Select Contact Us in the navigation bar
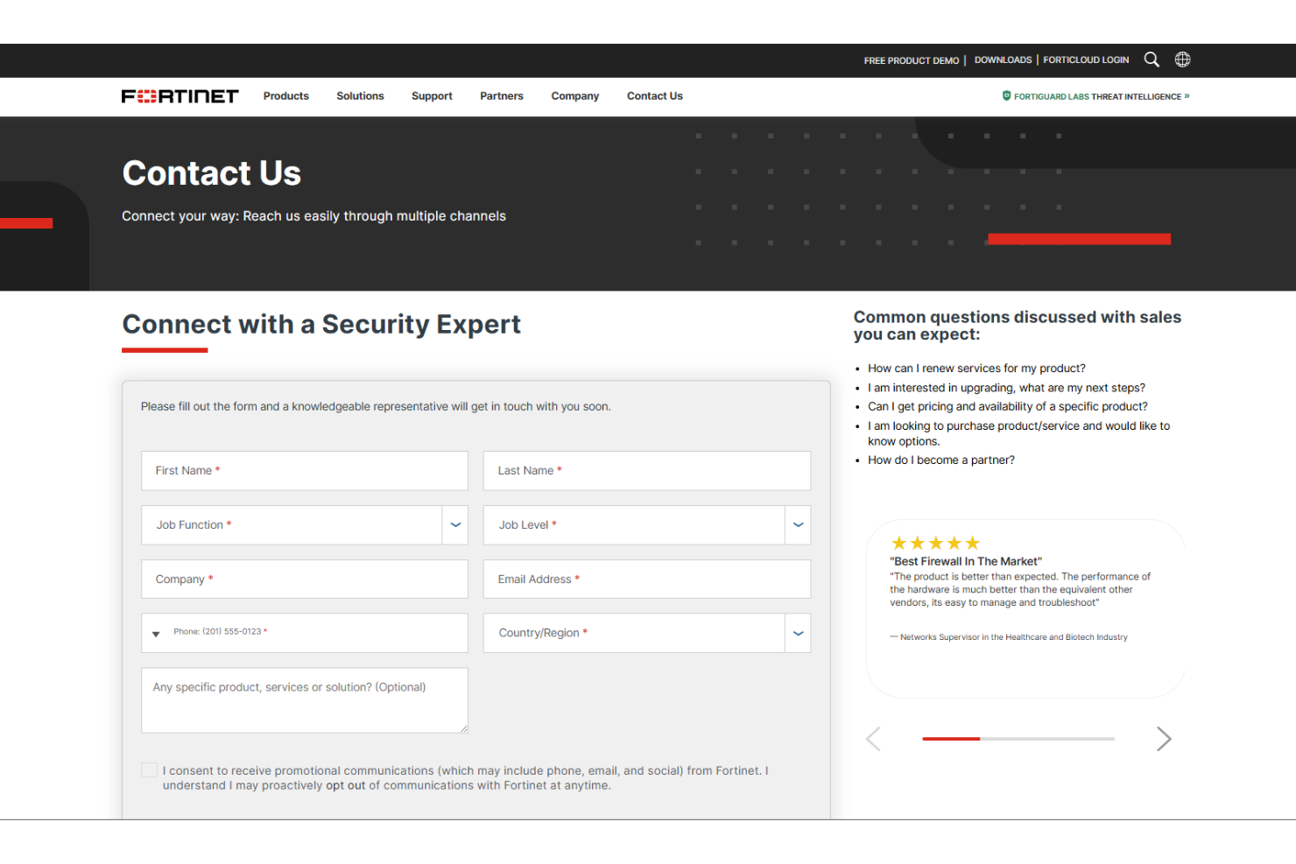 (655, 96)
